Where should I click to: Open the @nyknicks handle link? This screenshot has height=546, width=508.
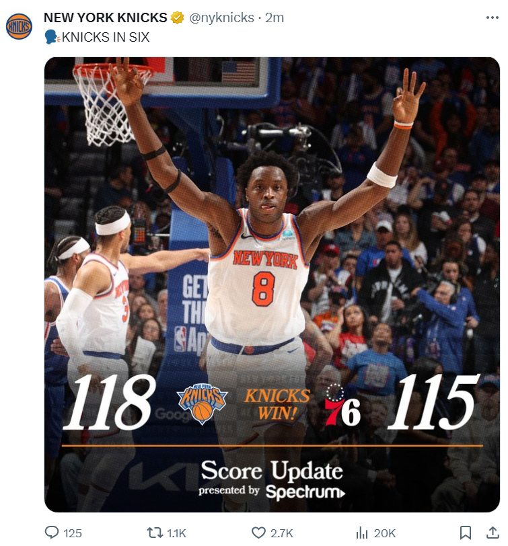point(221,17)
